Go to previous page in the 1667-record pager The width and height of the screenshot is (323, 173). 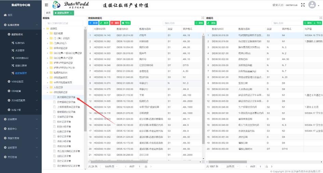[x=246, y=167]
